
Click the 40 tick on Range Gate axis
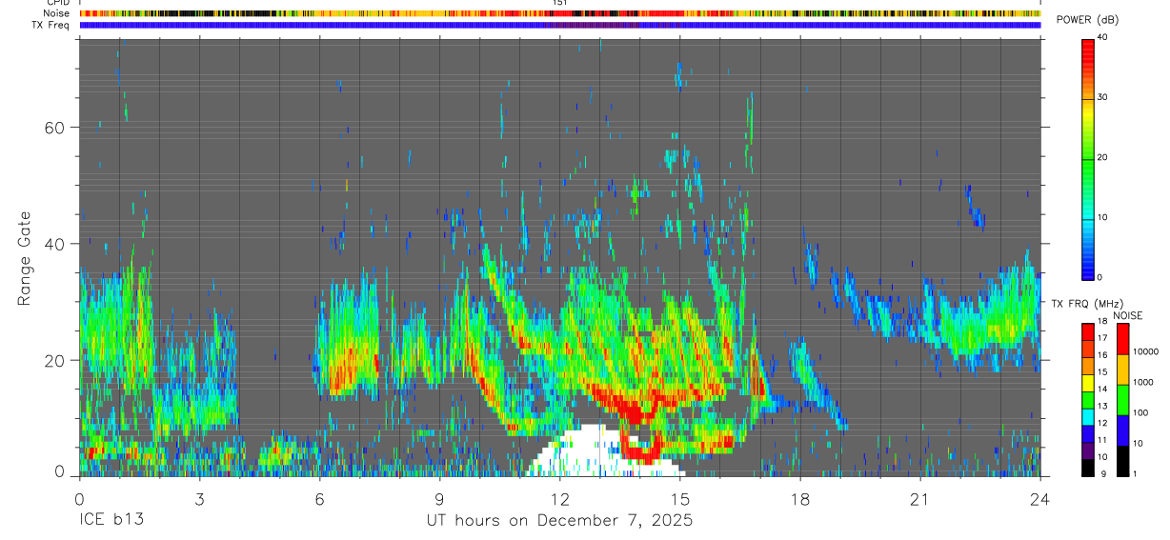56,244
